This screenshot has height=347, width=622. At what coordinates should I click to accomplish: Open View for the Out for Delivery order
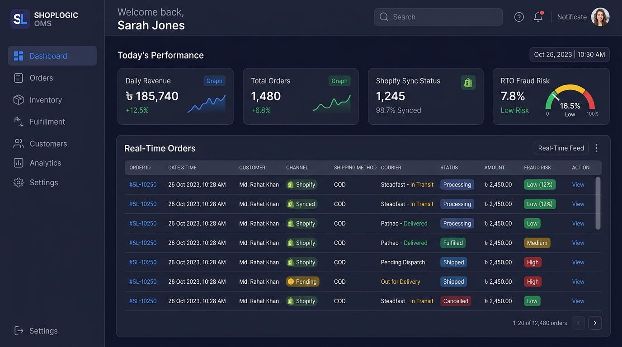coord(578,281)
